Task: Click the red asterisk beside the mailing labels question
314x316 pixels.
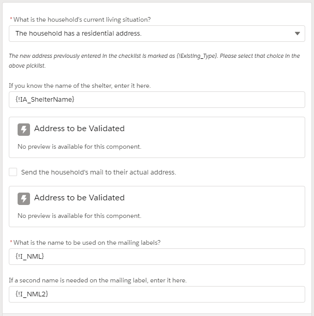Action: tap(11, 242)
